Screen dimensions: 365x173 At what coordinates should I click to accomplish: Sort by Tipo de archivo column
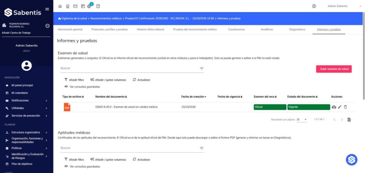click(x=73, y=96)
